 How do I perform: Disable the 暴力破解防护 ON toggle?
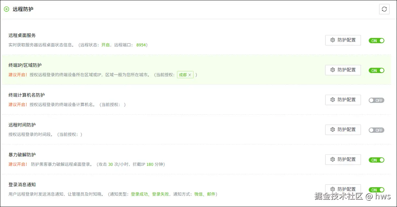coord(376,160)
